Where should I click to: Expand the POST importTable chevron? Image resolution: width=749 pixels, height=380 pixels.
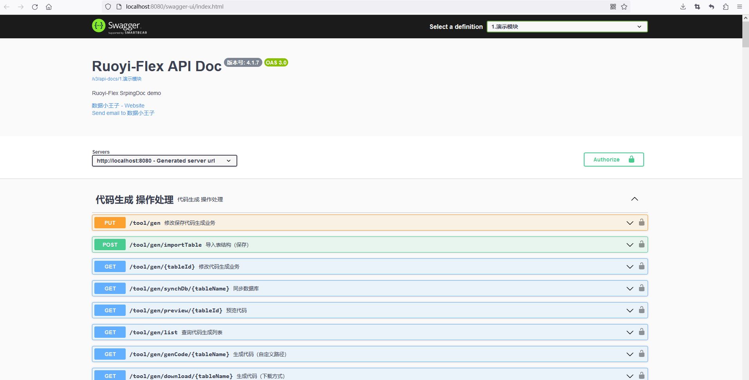tap(630, 245)
